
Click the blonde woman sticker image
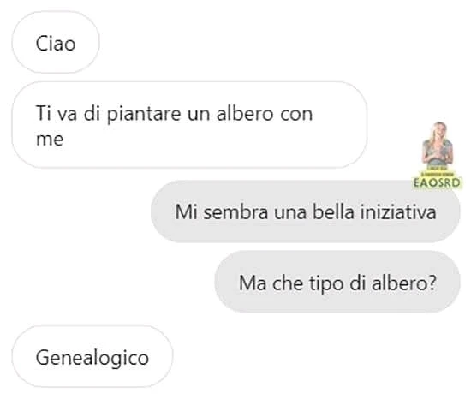[438, 145]
